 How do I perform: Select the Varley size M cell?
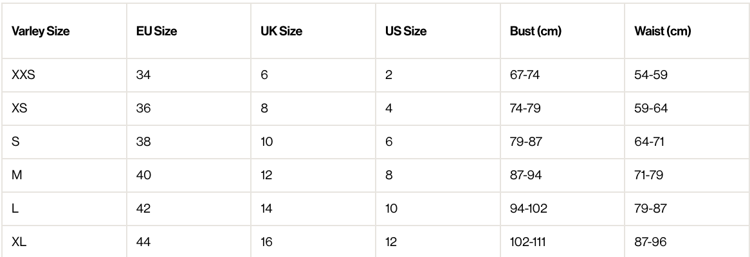(x=17, y=175)
